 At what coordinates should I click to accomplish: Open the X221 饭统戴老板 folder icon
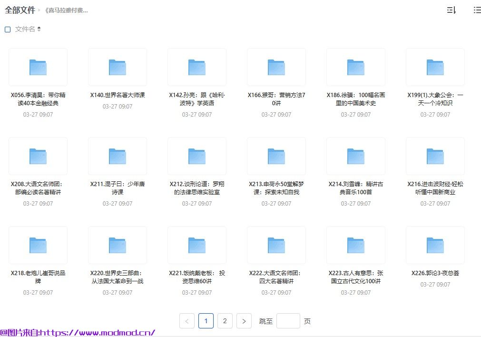click(197, 245)
